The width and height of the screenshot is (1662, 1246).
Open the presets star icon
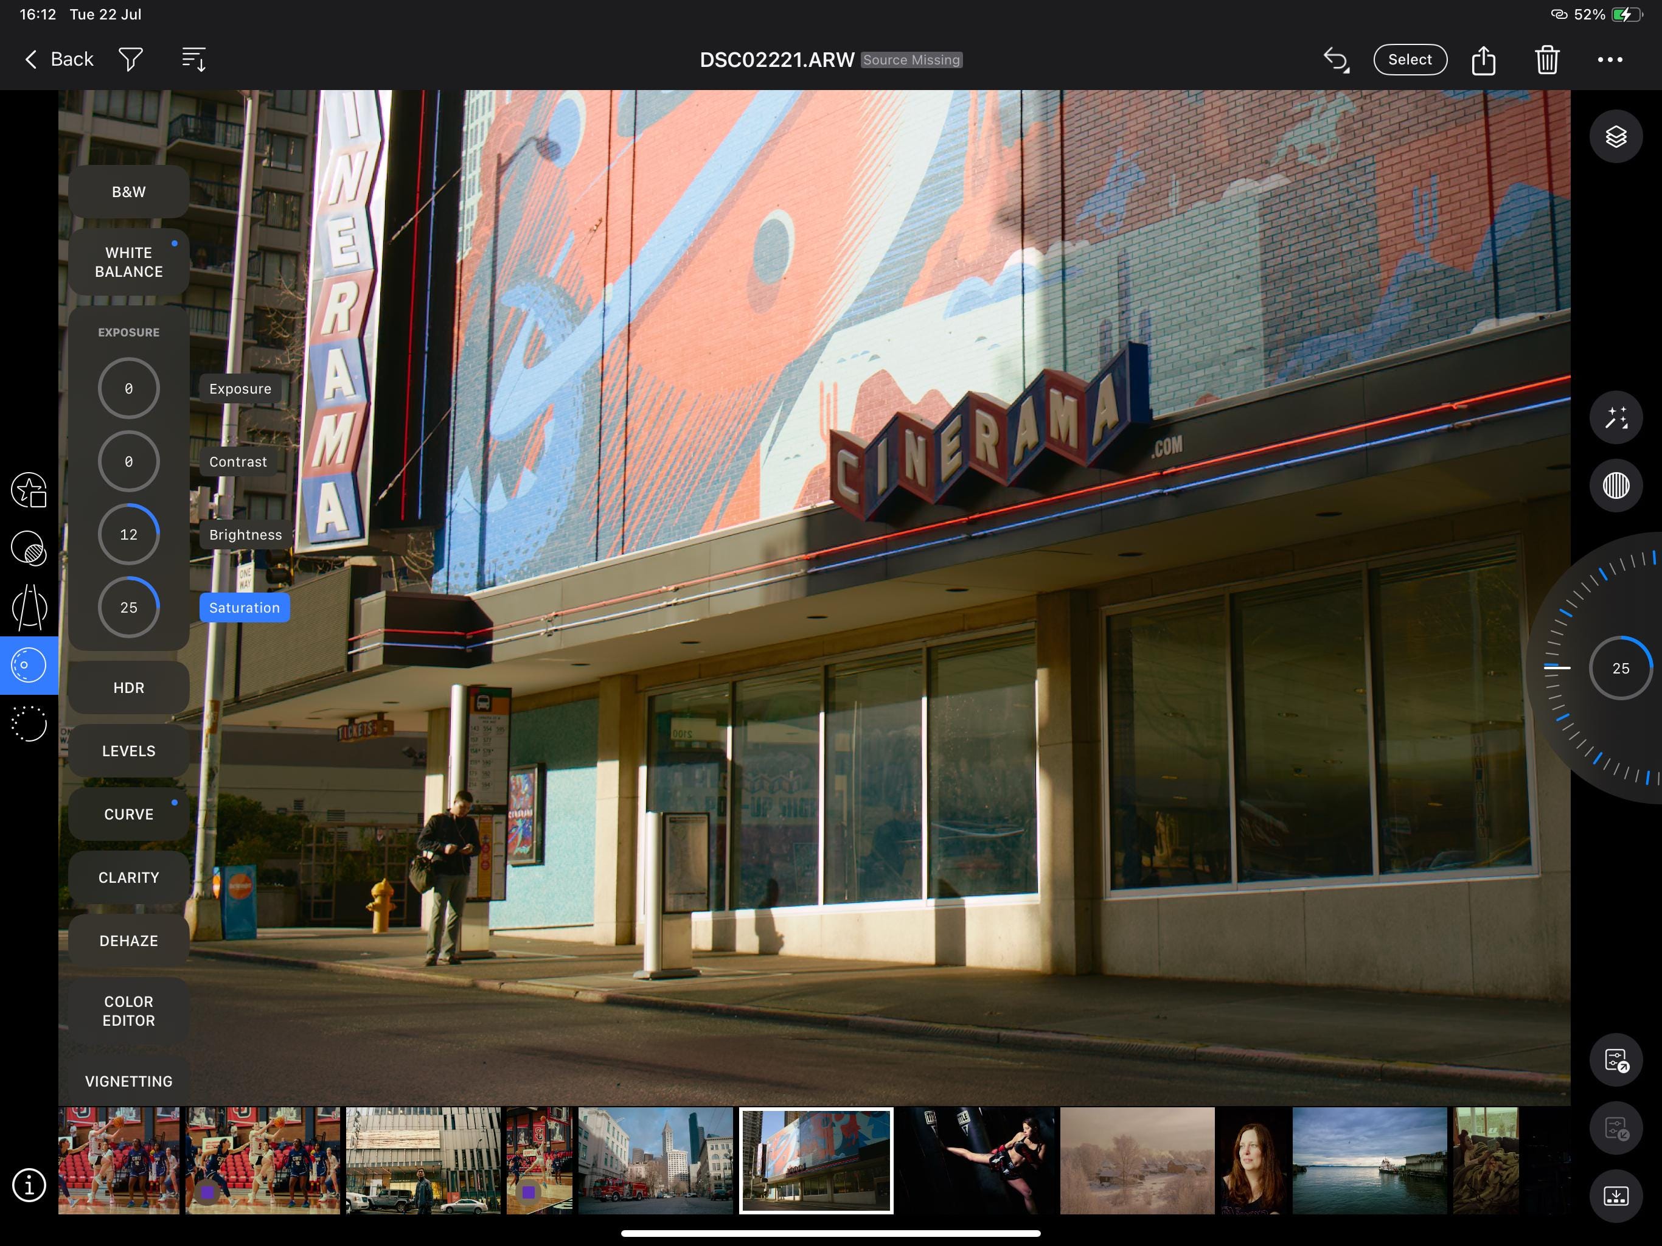point(29,490)
